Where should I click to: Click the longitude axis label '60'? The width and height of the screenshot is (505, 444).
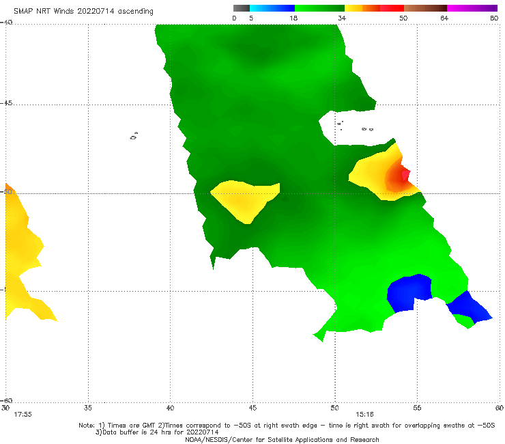point(500,408)
